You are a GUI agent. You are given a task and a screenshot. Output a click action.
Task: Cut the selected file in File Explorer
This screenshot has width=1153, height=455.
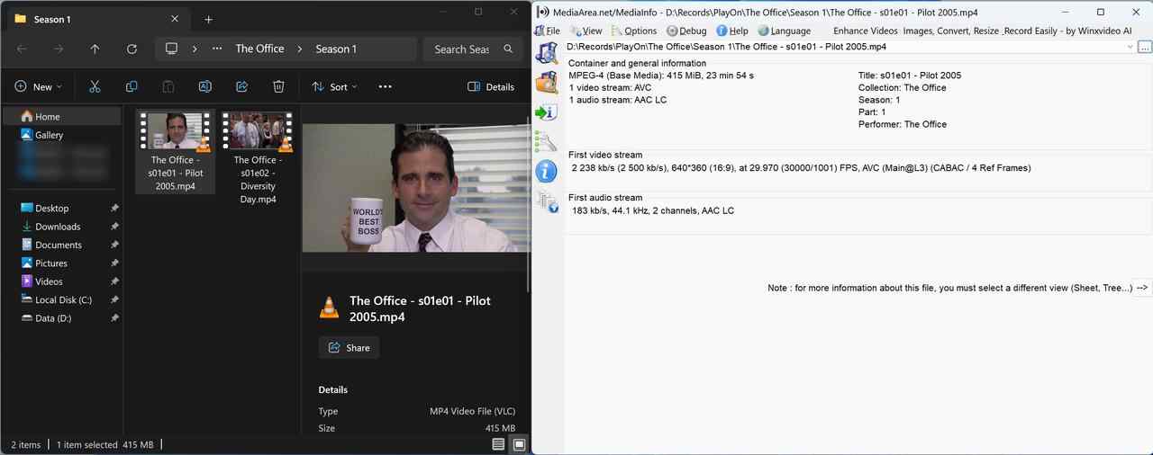coord(95,86)
